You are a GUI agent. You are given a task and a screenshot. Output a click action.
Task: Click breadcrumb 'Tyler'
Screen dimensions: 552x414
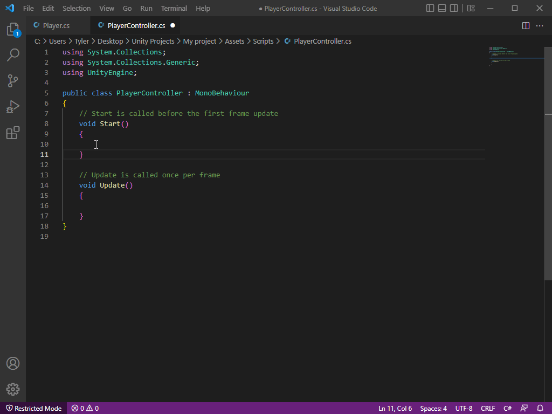82,41
